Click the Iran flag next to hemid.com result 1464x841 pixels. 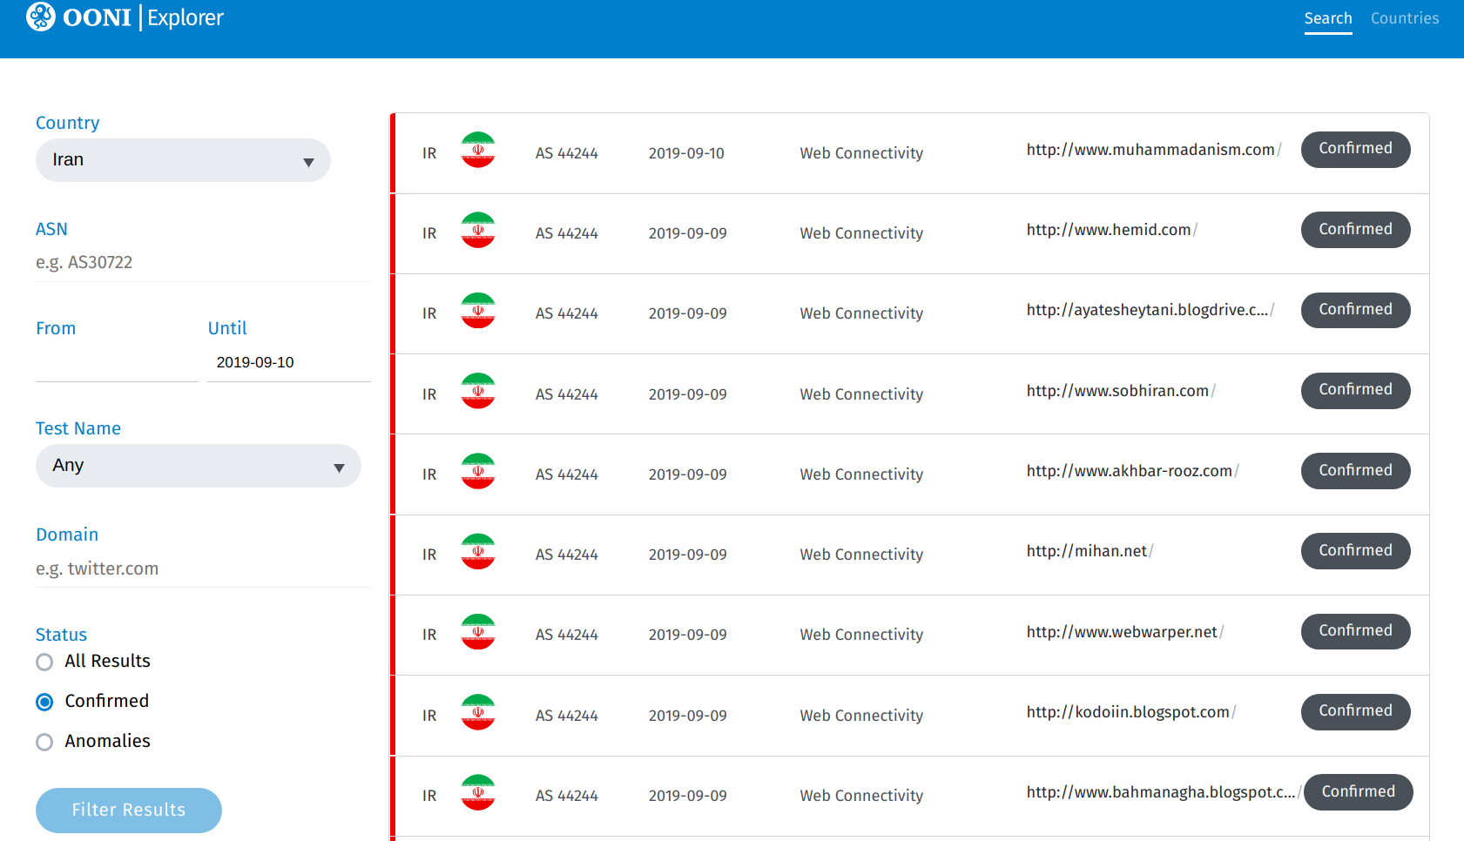pyautogui.click(x=477, y=230)
